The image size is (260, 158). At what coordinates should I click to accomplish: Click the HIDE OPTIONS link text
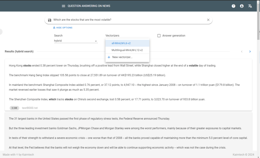point(64,28)
